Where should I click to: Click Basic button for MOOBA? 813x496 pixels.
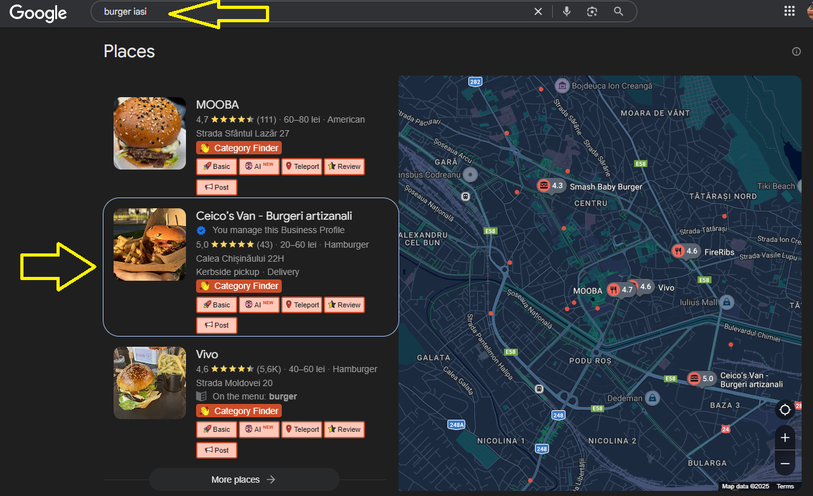pos(216,166)
